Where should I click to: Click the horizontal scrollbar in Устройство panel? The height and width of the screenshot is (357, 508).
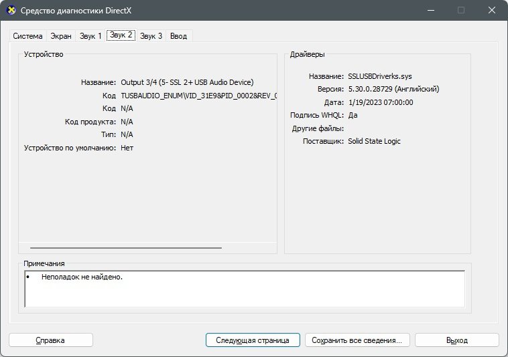click(x=126, y=248)
